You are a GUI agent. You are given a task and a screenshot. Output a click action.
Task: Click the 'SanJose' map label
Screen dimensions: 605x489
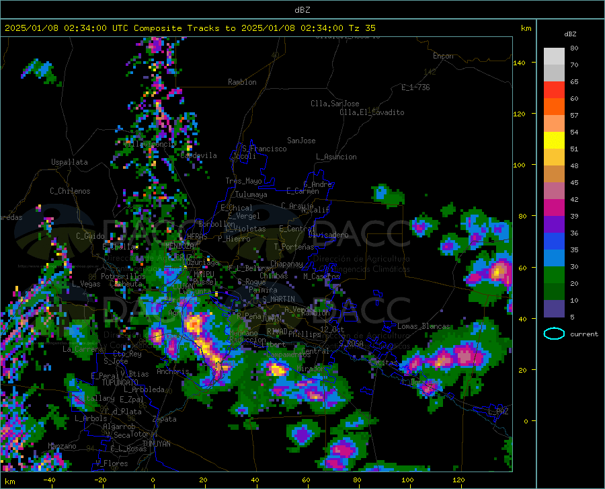click(x=301, y=141)
